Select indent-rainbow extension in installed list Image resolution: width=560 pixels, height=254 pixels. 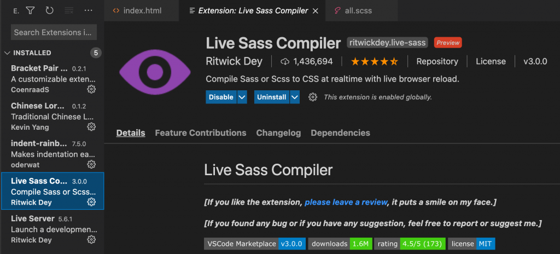[52, 154]
